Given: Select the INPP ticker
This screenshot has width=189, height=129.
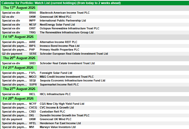Looking at the screenshot, I should click(x=32, y=20).
